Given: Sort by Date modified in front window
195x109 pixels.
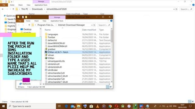Looking at the screenshot, I should [x=89, y=30].
